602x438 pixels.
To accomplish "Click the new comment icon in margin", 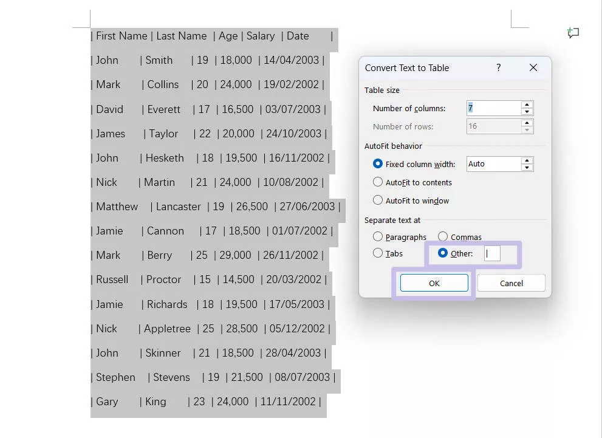I will pyautogui.click(x=573, y=33).
